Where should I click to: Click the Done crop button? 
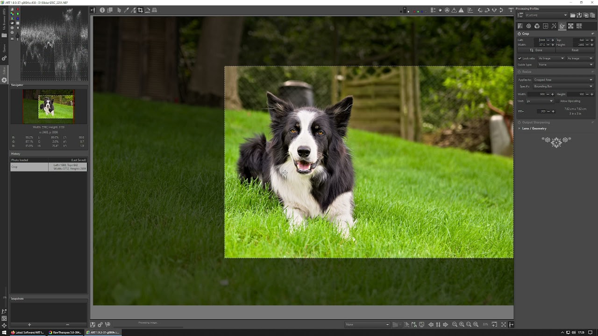pos(536,50)
